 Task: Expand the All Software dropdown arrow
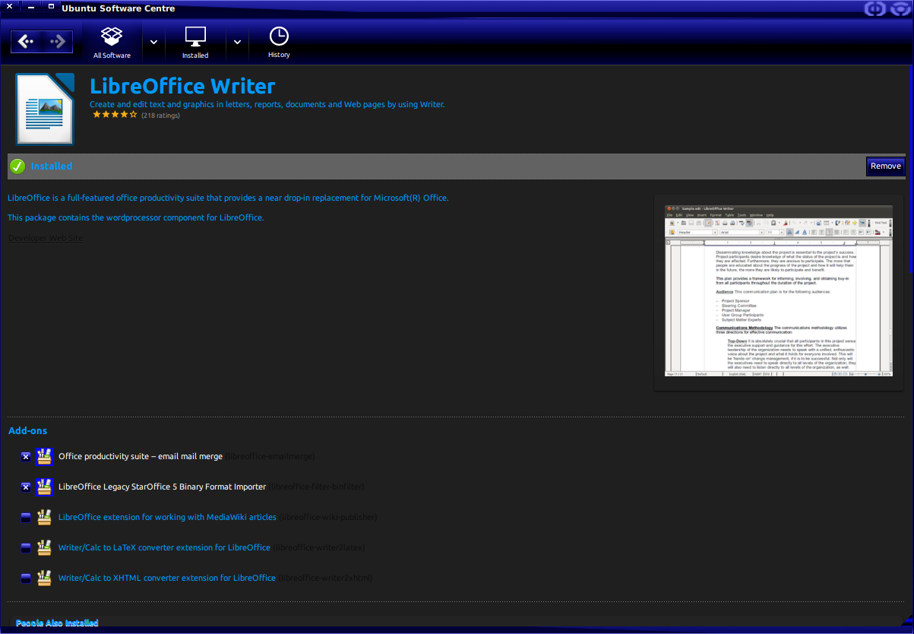[x=154, y=42]
